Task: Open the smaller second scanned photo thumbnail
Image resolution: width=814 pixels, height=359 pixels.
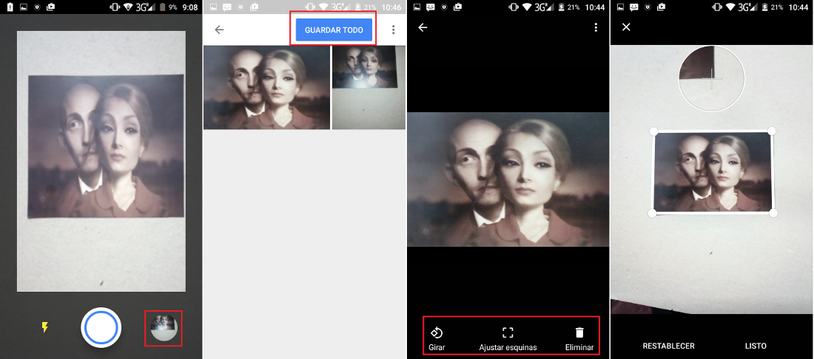Action: pos(369,88)
